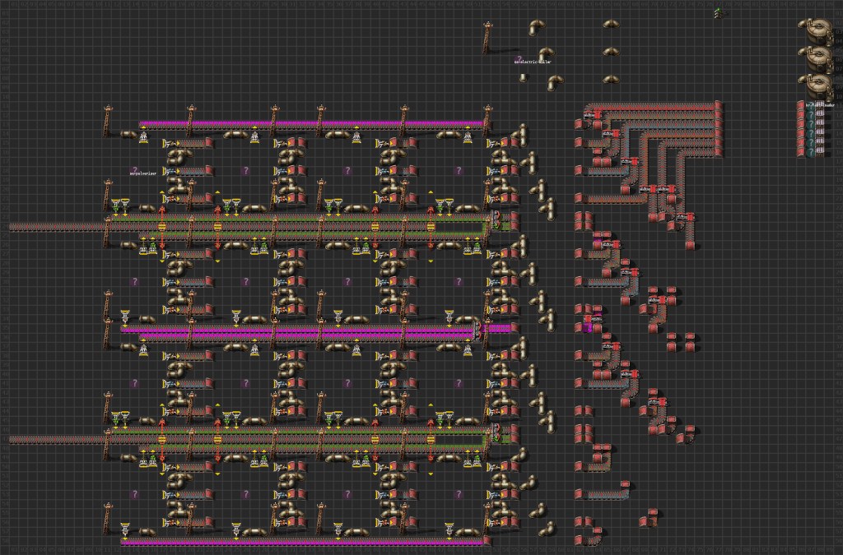Click the green player character marker
This screenshot has width=843, height=555.
tap(717, 12)
